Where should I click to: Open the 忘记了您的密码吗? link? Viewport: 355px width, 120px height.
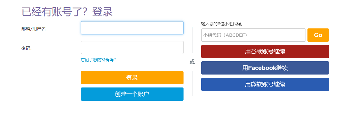[x=98, y=60]
